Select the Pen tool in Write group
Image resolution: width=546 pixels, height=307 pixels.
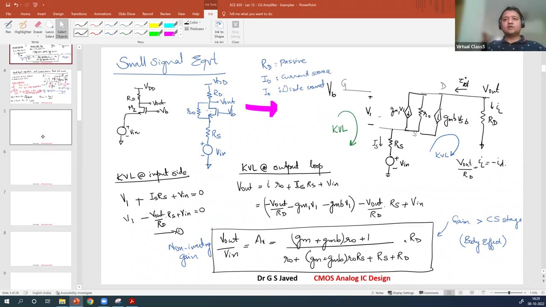tap(8, 28)
